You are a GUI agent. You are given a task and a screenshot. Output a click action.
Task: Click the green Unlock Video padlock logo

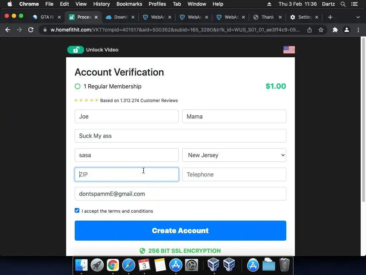[x=75, y=50]
